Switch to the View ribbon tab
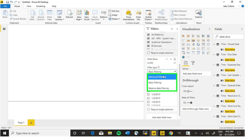The height and width of the screenshot is (137, 245). (x=29, y=6)
